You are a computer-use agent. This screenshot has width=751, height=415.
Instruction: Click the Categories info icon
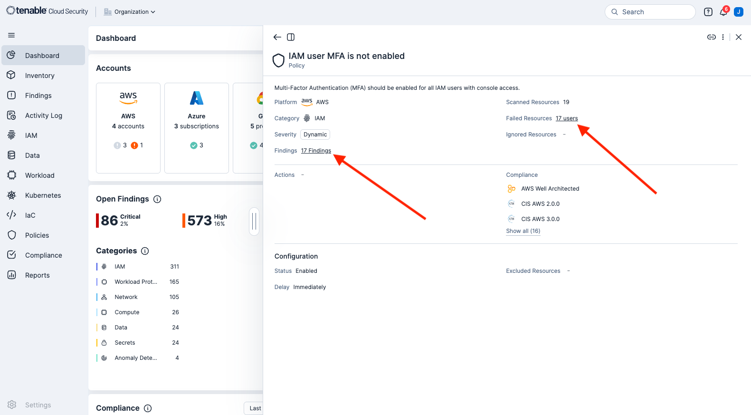[x=145, y=251]
